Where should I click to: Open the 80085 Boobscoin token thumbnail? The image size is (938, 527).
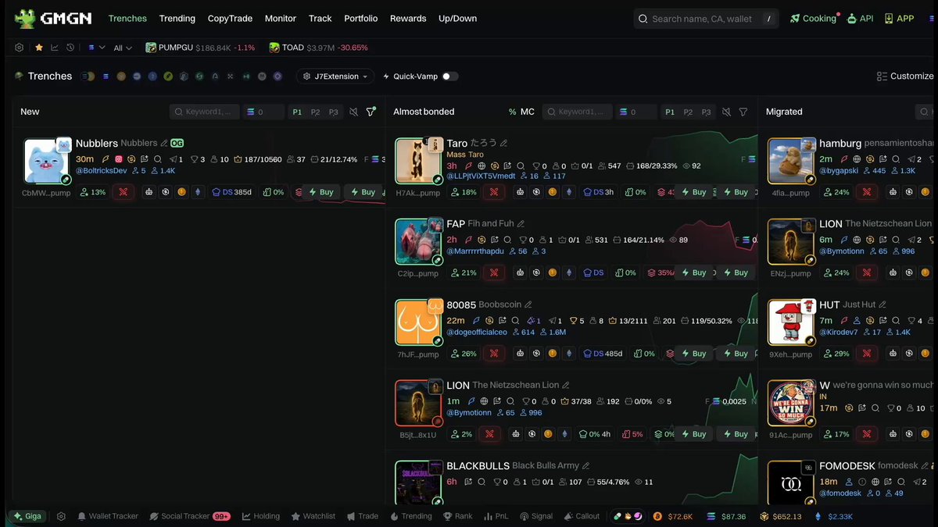[419, 322]
